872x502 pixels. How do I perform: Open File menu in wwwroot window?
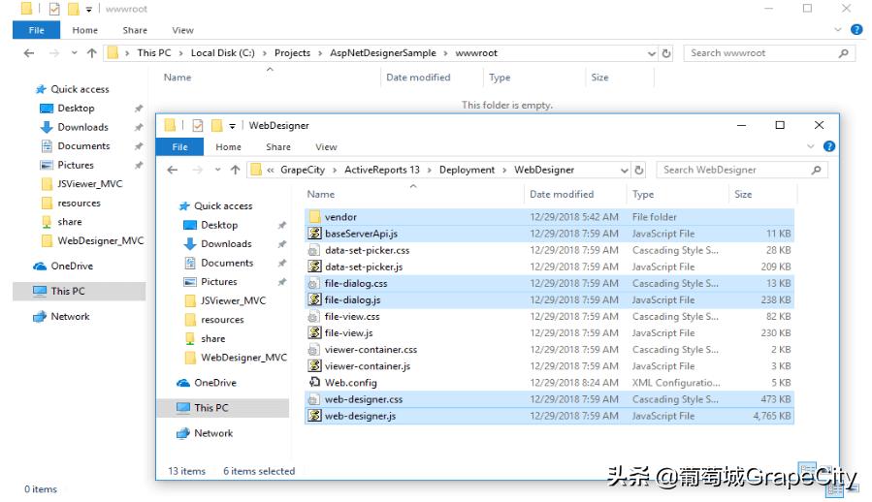coord(36,30)
